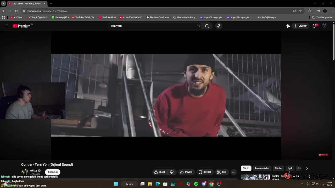Image resolution: width=335 pixels, height=188 pixels.
Task: Select the Aramanızdan filter chip
Action: tap(262, 168)
